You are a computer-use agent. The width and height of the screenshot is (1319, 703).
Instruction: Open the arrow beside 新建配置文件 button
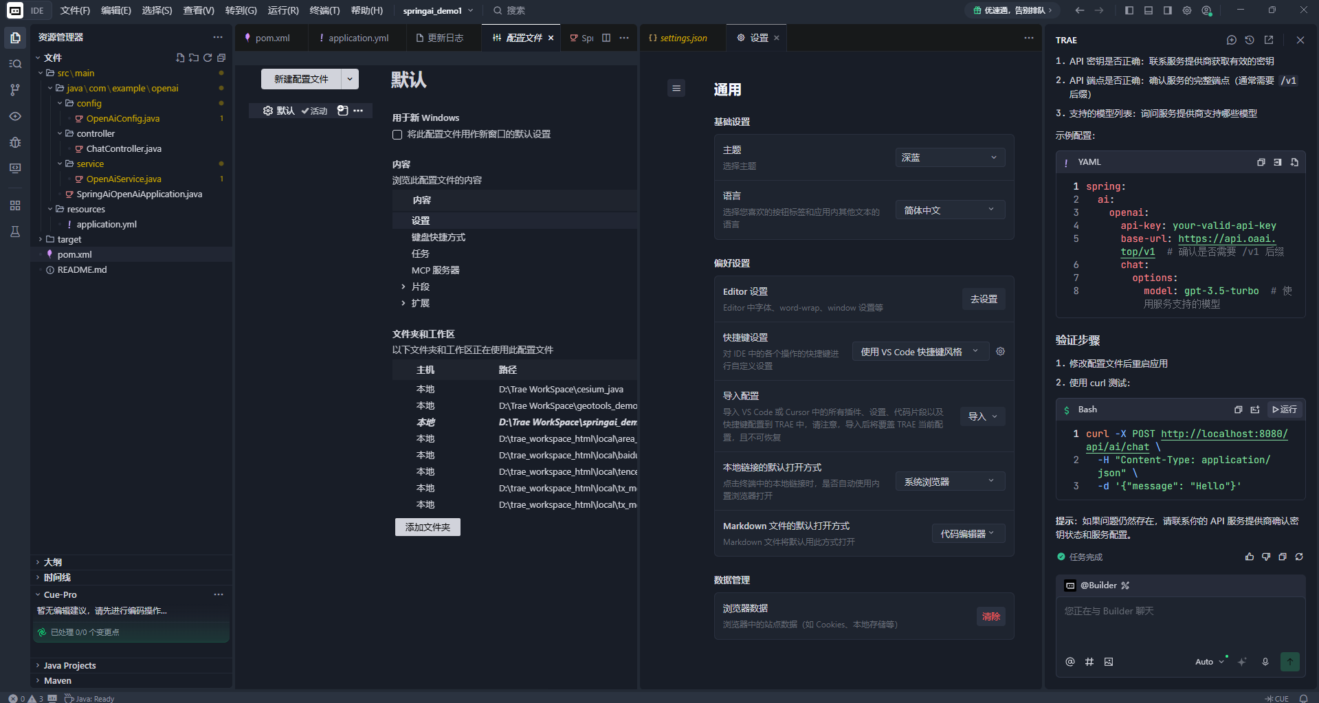click(x=350, y=79)
